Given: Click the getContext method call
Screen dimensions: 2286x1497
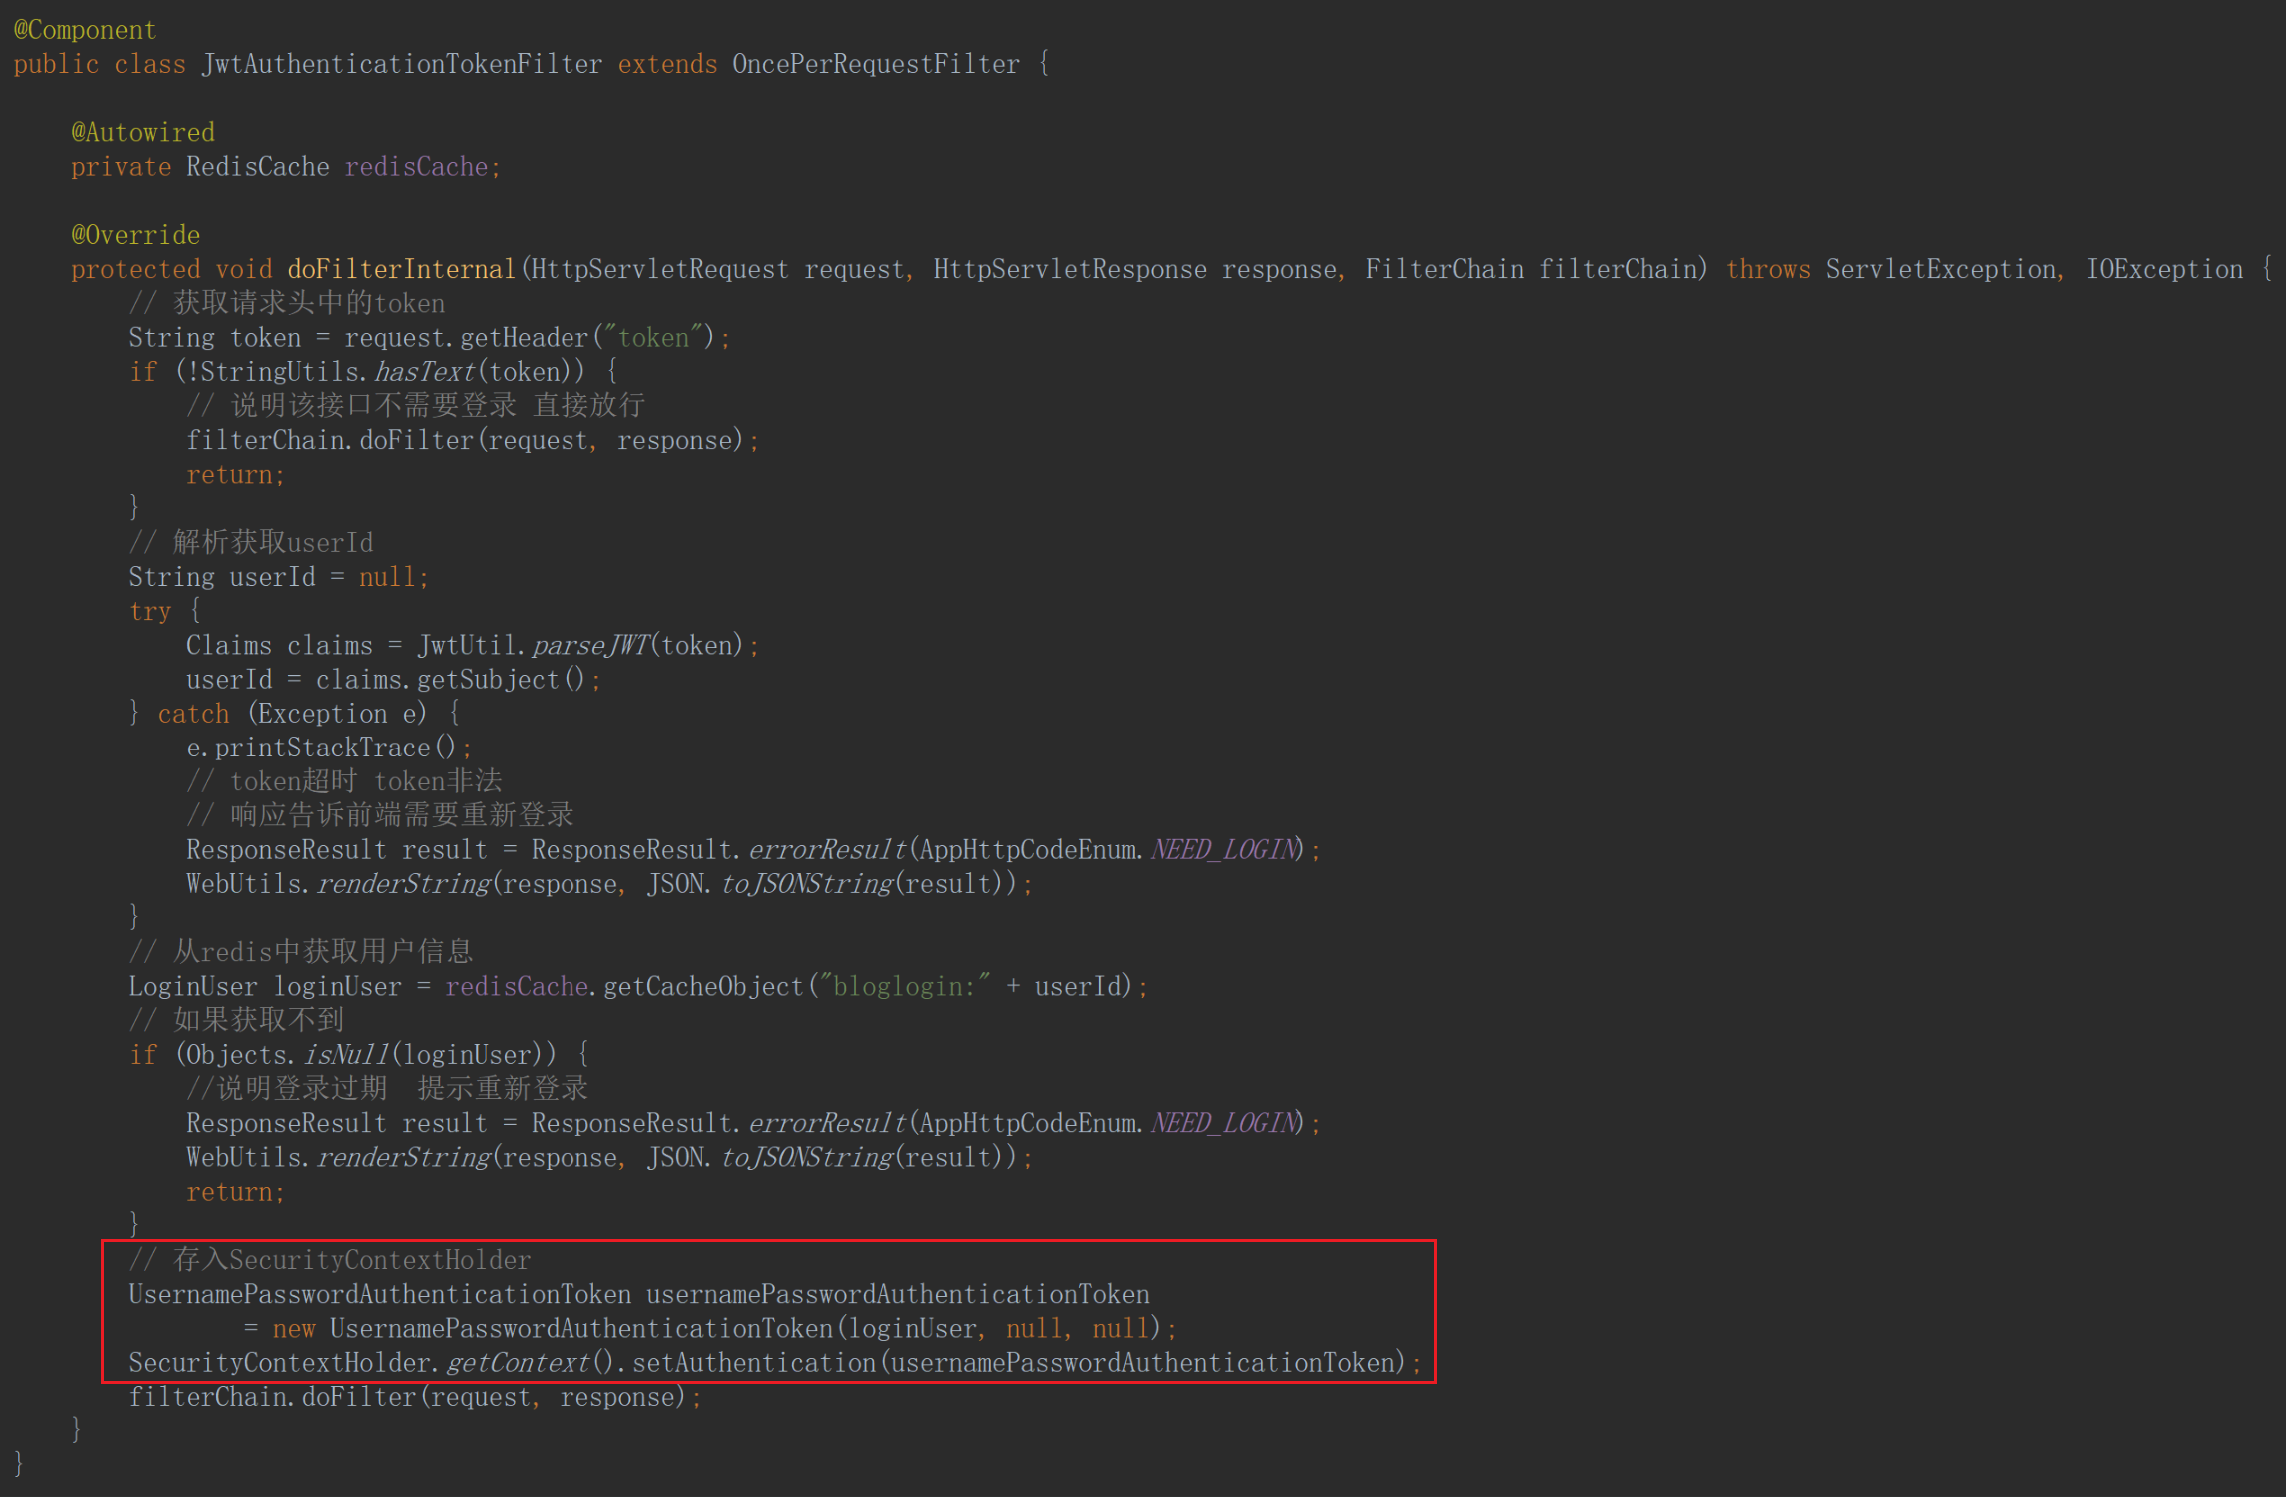Looking at the screenshot, I should tap(518, 1363).
